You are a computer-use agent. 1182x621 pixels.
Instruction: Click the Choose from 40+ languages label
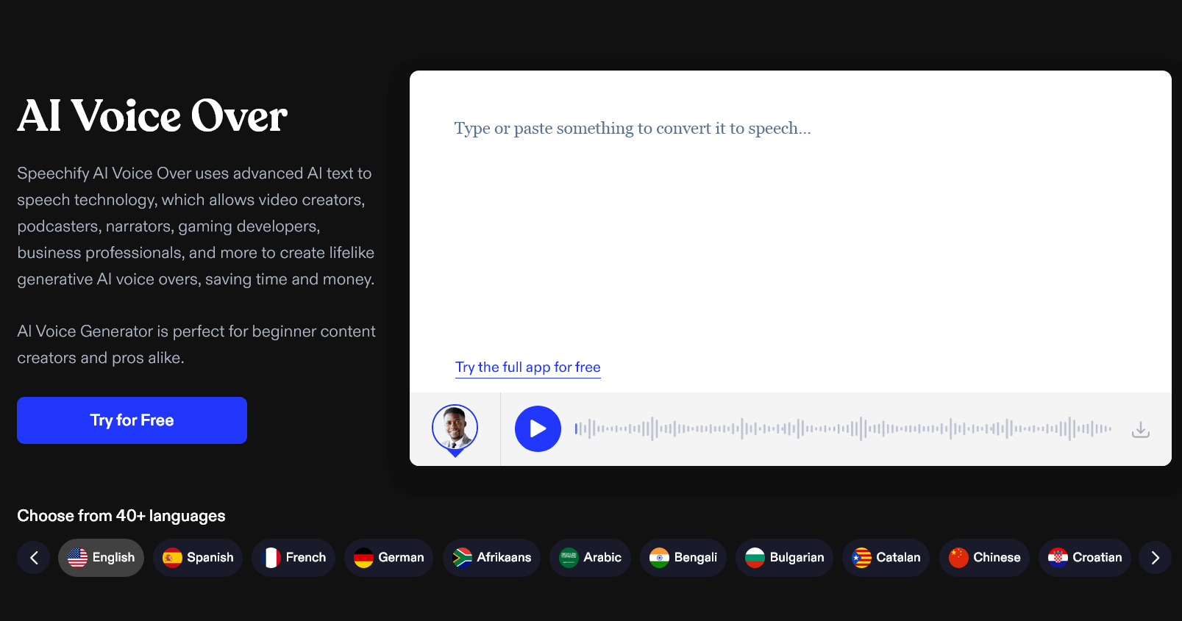(x=121, y=516)
